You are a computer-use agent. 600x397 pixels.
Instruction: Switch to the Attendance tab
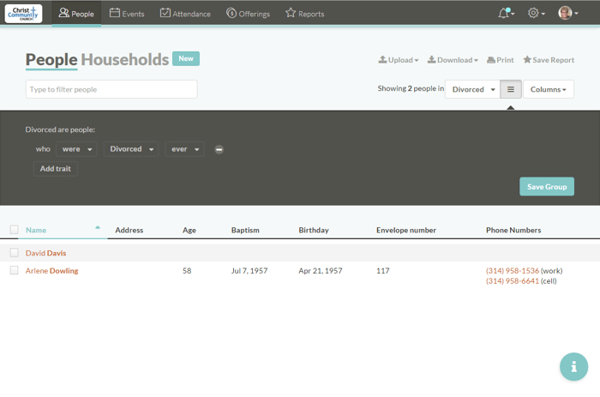185,14
